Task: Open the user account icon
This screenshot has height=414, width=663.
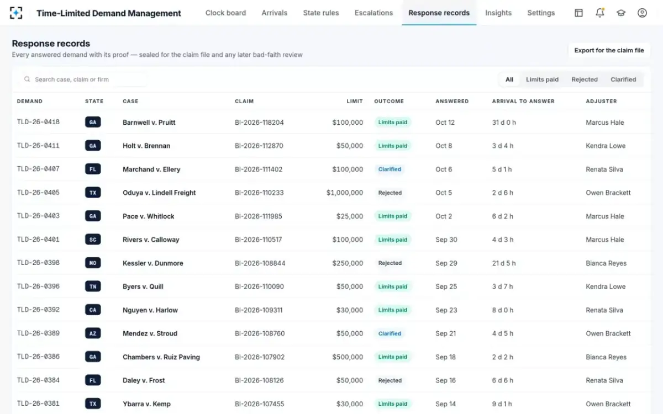Action: [x=642, y=13]
